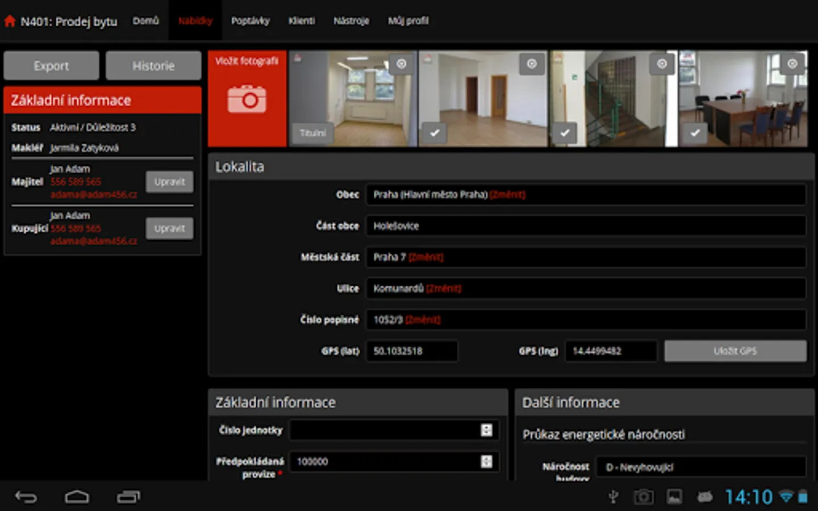Image resolution: width=818 pixels, height=511 pixels.
Task: Tap the Majitel phone number 556 589 565
Action: click(x=76, y=182)
